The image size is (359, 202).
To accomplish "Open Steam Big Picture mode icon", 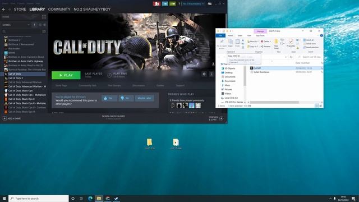I will tap(209, 4).
